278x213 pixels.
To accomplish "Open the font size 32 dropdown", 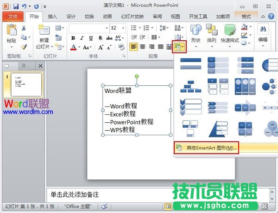I will [x=123, y=28].
